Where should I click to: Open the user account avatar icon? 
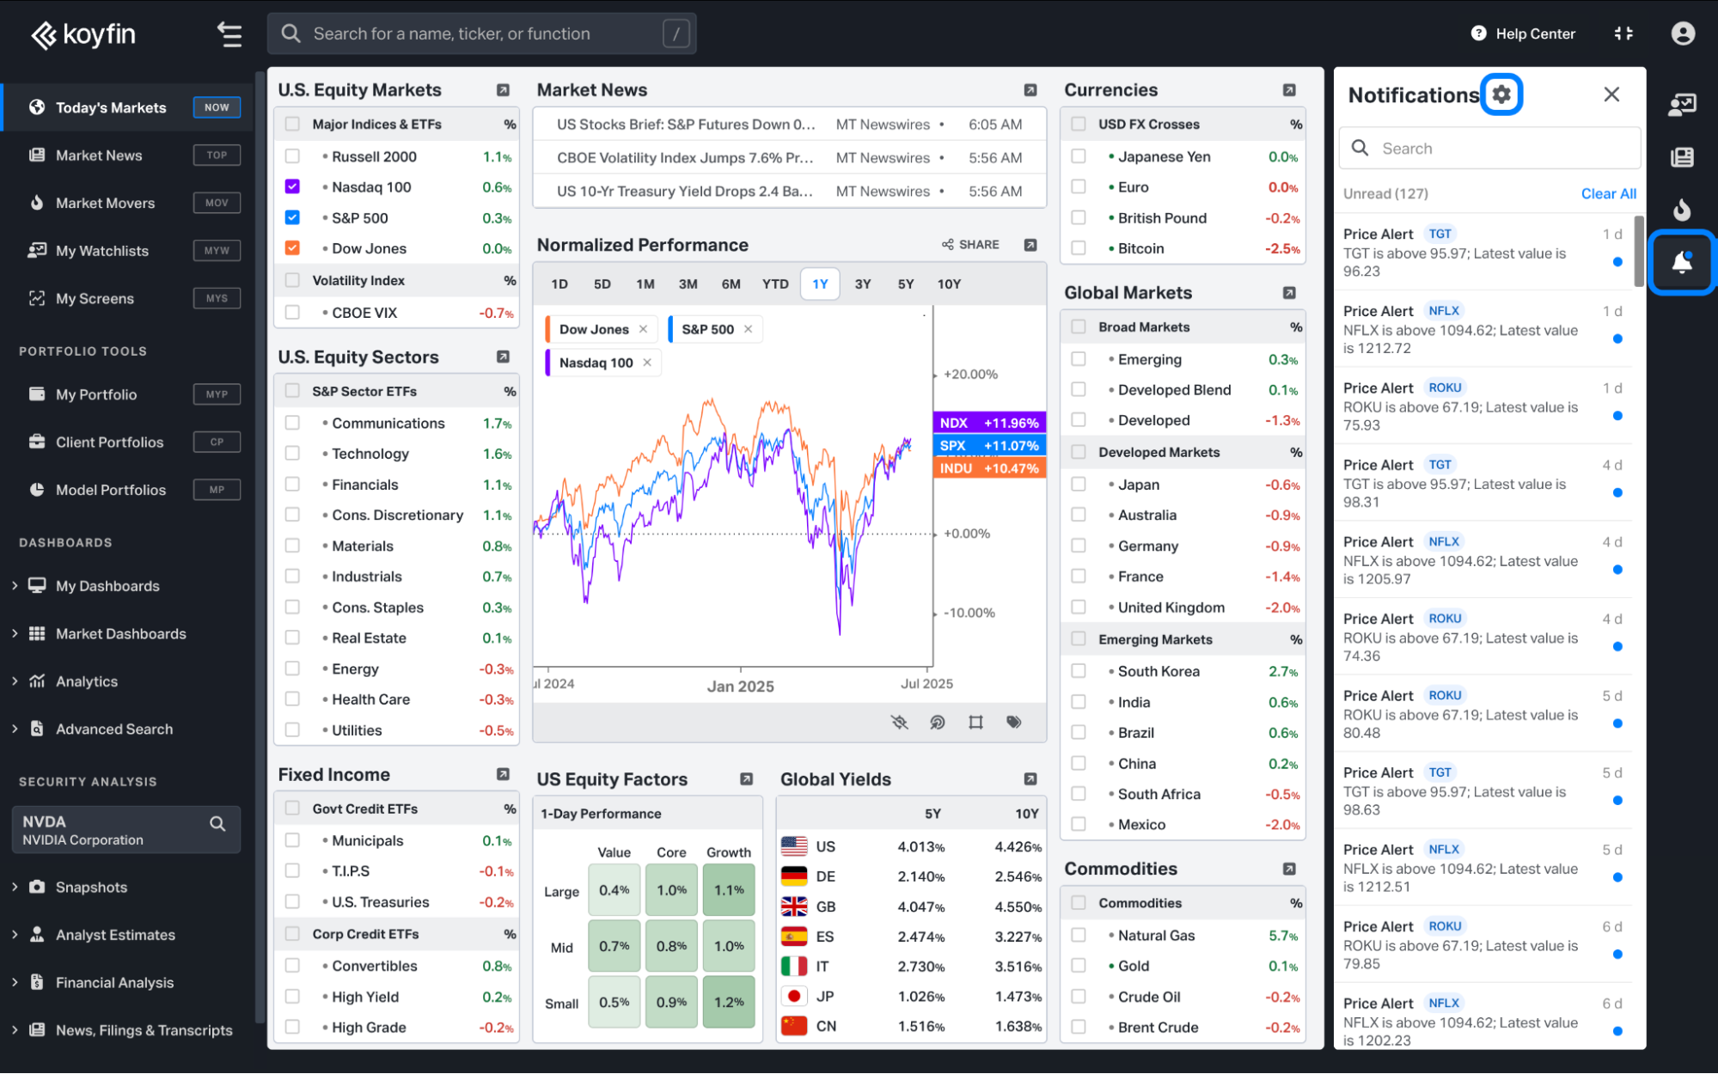click(1683, 34)
